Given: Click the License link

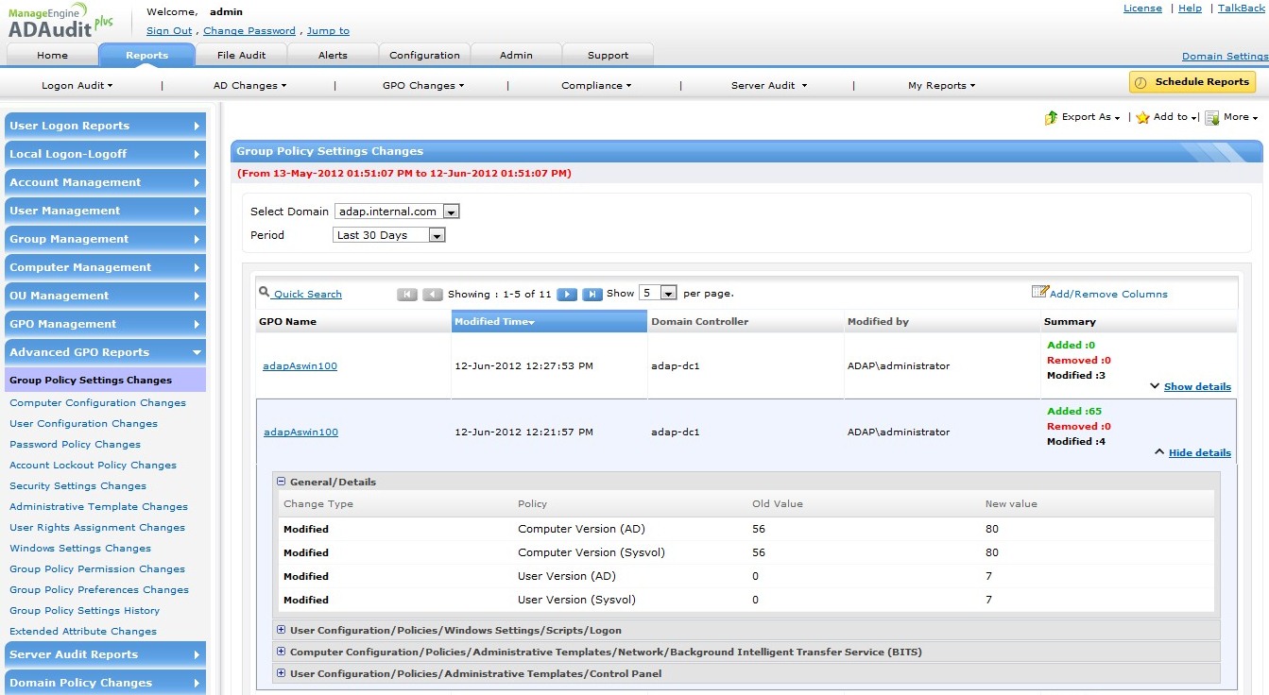Looking at the screenshot, I should 1142,8.
